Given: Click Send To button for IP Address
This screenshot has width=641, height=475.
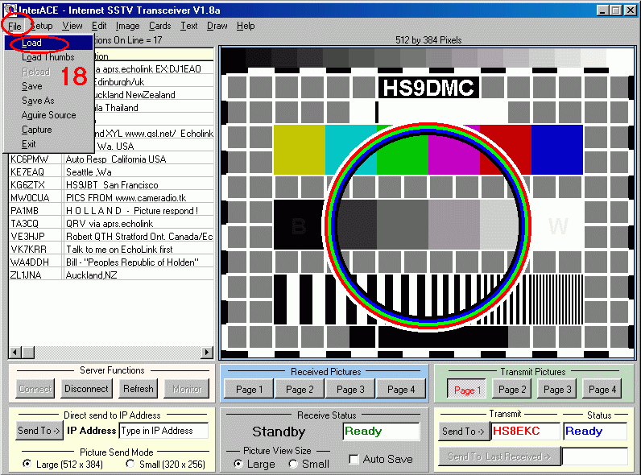Looking at the screenshot, I should [x=39, y=431].
